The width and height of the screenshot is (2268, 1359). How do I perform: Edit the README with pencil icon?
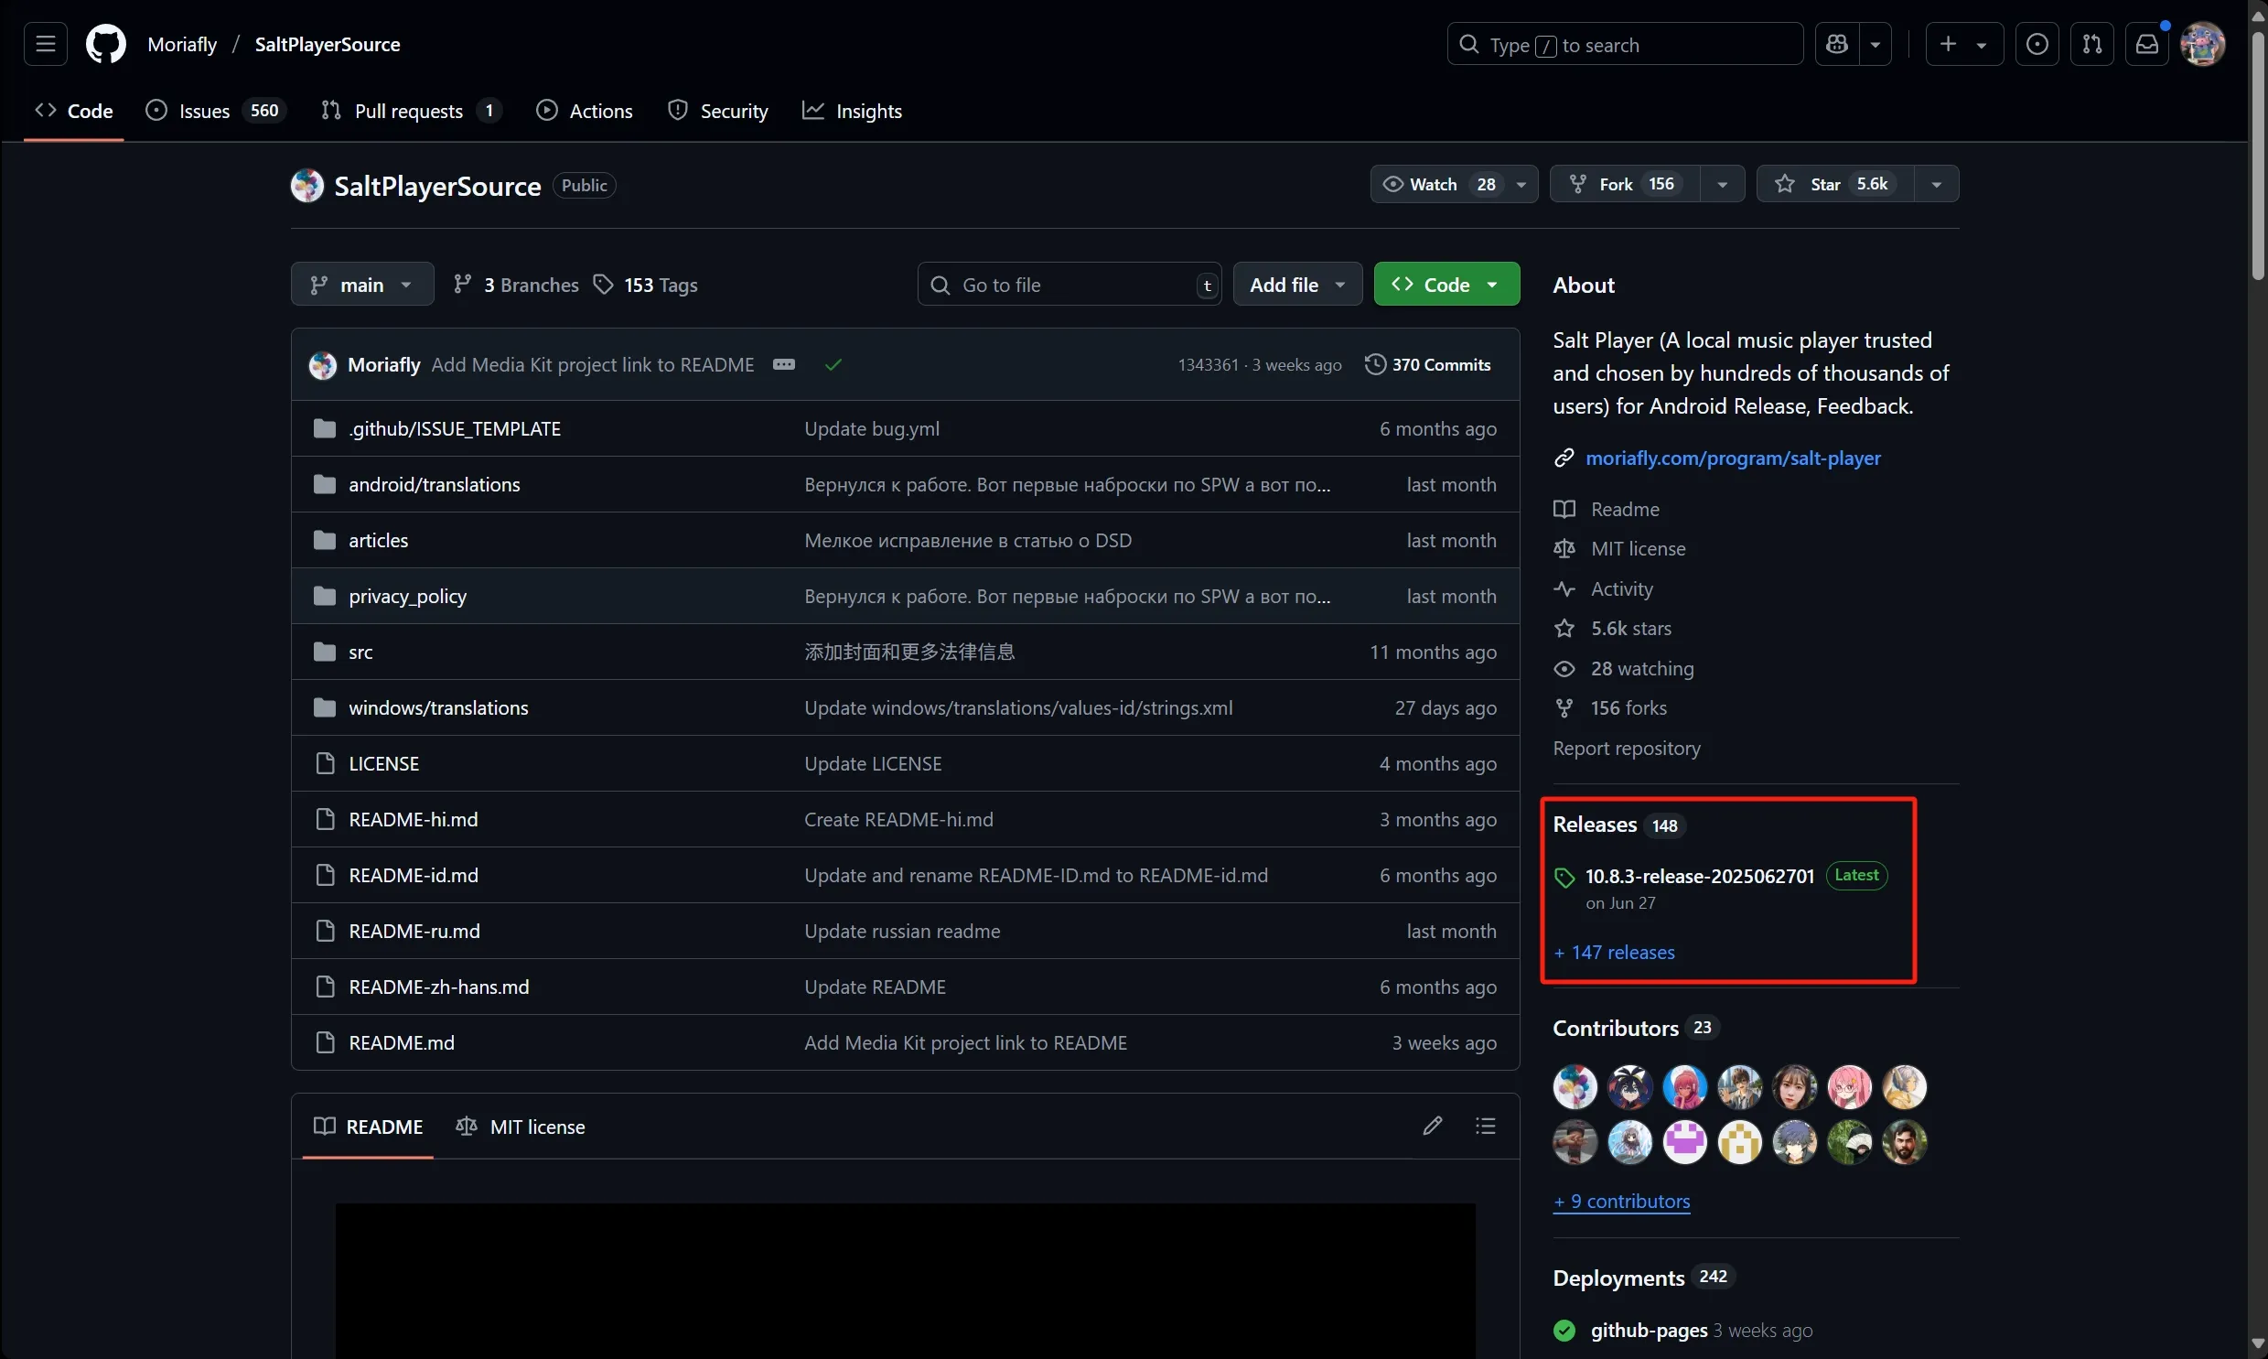[1433, 1126]
